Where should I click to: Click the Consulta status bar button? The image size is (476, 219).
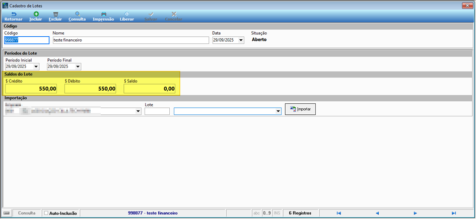(x=27, y=213)
